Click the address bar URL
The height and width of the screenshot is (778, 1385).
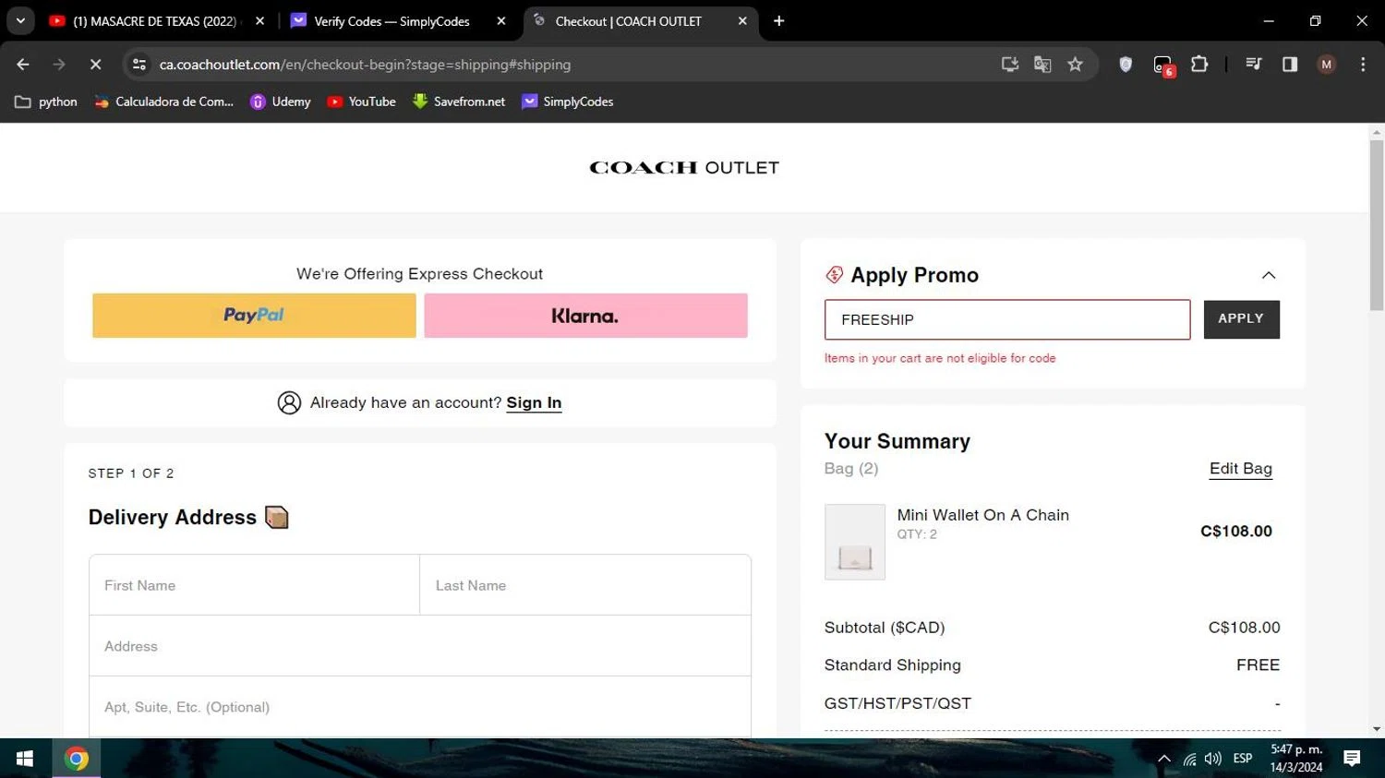point(365,65)
